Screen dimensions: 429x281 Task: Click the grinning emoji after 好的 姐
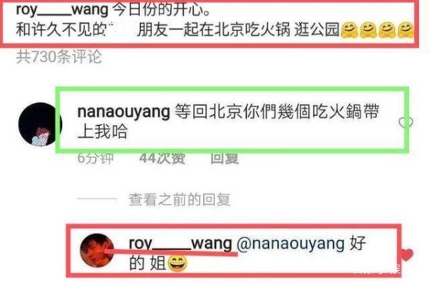pyautogui.click(x=177, y=264)
